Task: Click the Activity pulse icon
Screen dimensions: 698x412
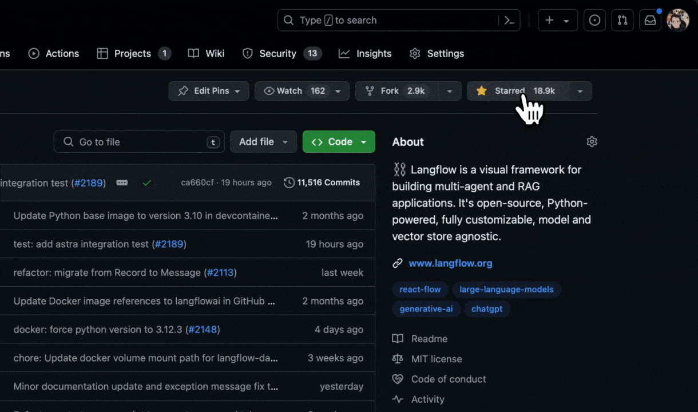Action: (x=398, y=399)
